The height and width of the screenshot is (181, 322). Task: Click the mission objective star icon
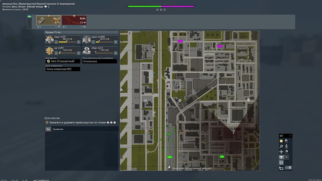click(x=47, y=122)
